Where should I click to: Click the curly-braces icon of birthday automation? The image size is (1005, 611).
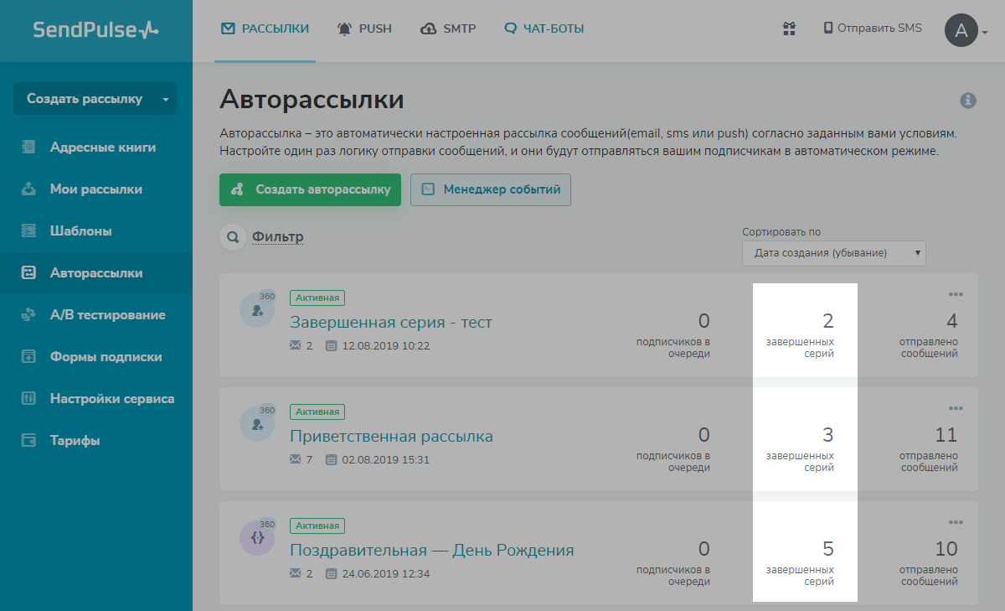pyautogui.click(x=257, y=538)
